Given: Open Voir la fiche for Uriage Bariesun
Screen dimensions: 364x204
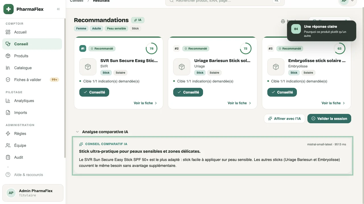Looking at the screenshot, I should coord(239,103).
